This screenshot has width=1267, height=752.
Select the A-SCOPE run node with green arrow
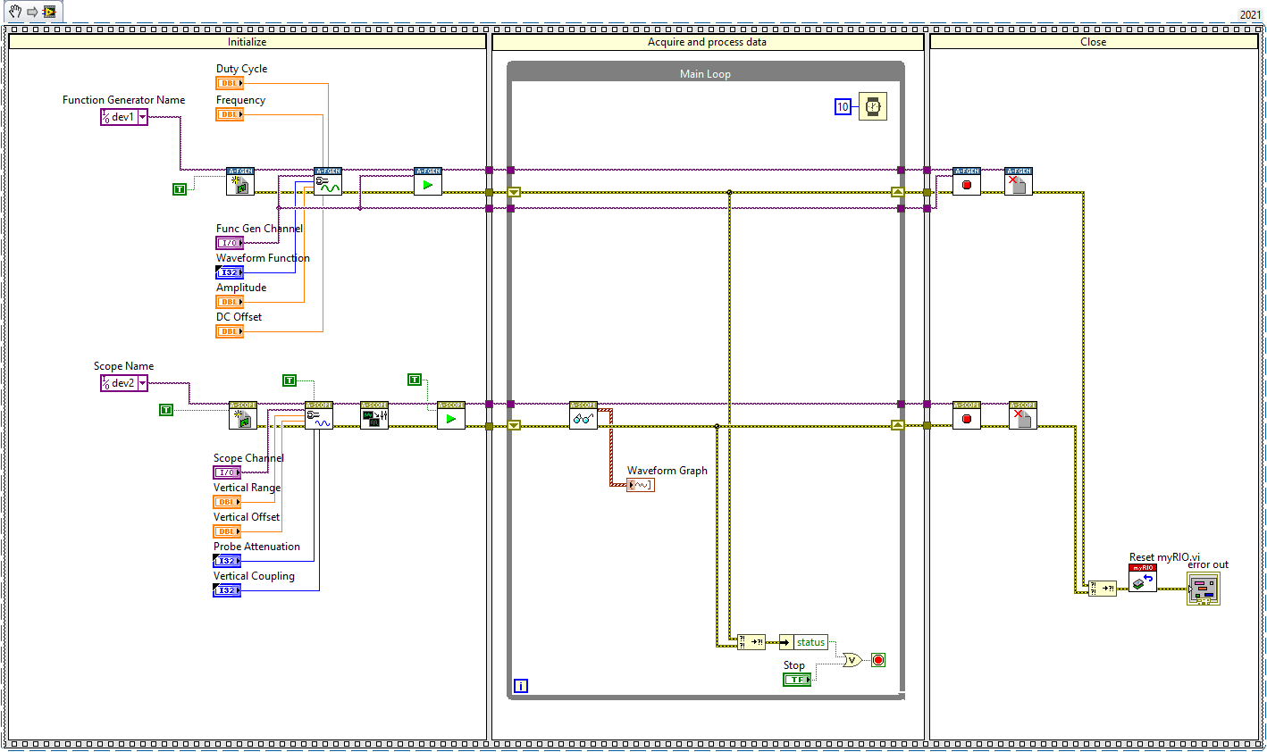point(451,415)
